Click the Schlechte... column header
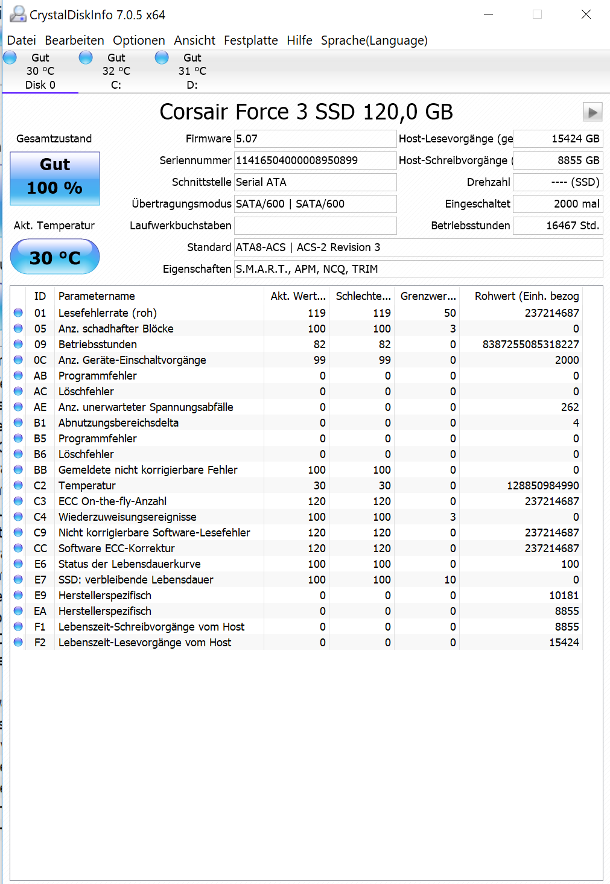Viewport: 610px width, 884px height. 363,296
